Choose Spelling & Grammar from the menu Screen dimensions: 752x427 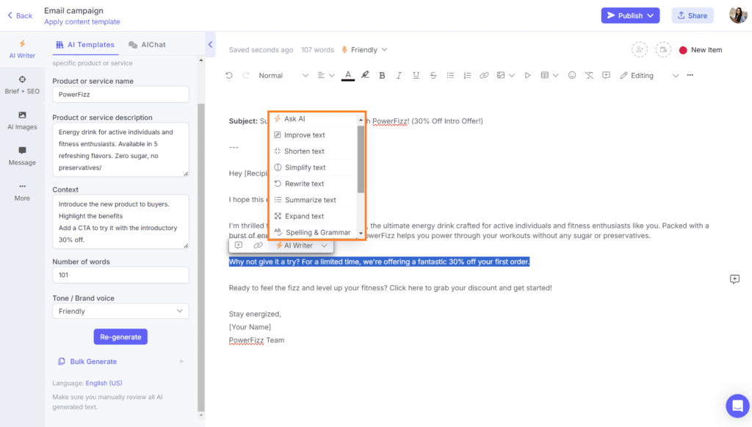click(314, 232)
